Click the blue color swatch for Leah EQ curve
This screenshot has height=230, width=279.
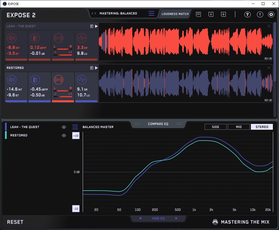[6, 127]
